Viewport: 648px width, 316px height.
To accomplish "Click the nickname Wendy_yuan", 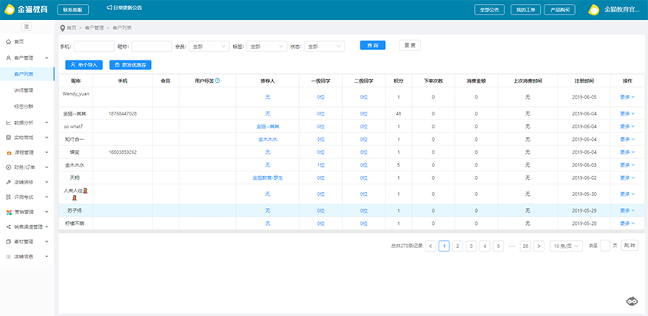I will [x=76, y=93].
